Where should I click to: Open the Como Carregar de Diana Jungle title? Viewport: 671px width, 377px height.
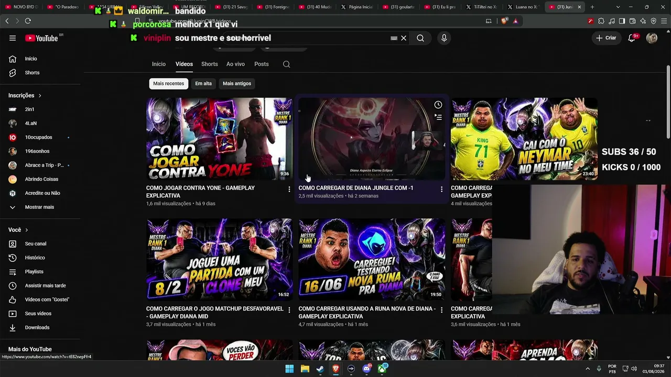tap(356, 188)
